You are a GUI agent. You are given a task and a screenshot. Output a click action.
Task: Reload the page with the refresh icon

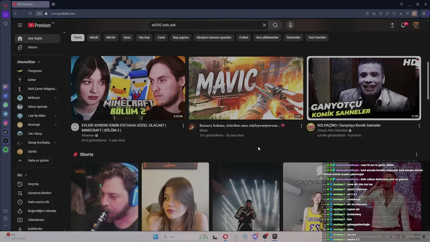(x=30, y=13)
